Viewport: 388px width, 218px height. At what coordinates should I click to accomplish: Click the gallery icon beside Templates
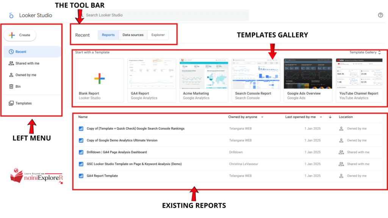point(11,103)
